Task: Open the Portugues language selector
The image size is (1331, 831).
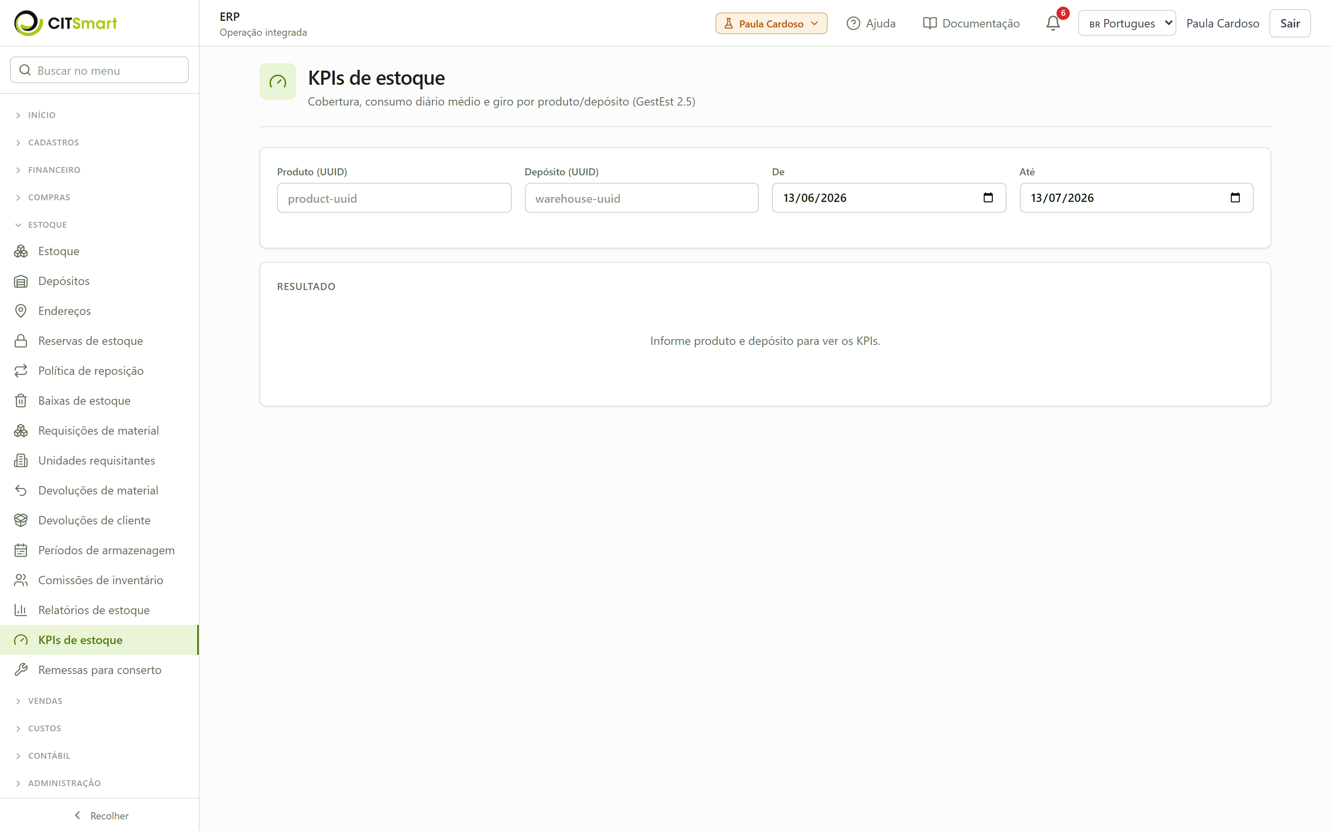Action: [1127, 23]
